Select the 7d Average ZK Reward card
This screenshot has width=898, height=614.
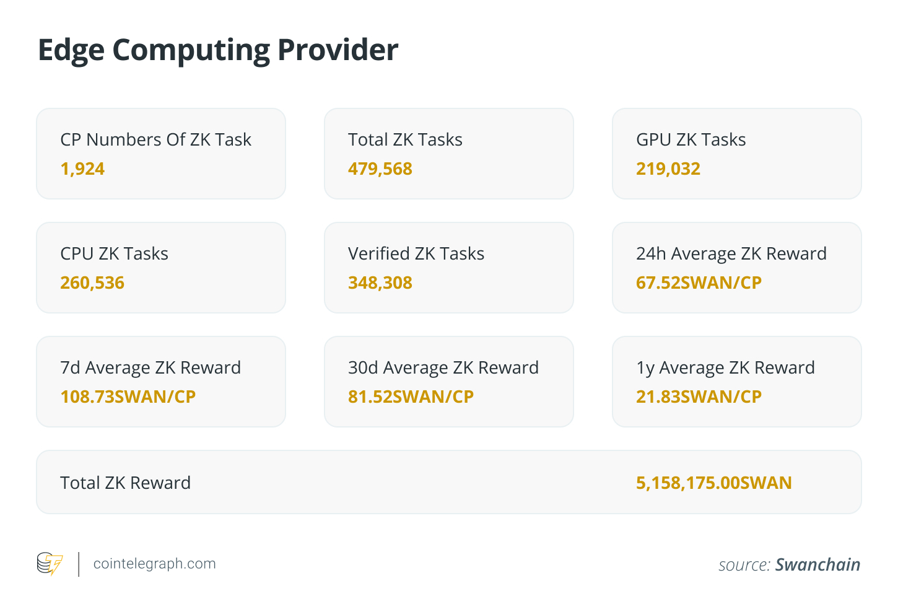(x=161, y=382)
